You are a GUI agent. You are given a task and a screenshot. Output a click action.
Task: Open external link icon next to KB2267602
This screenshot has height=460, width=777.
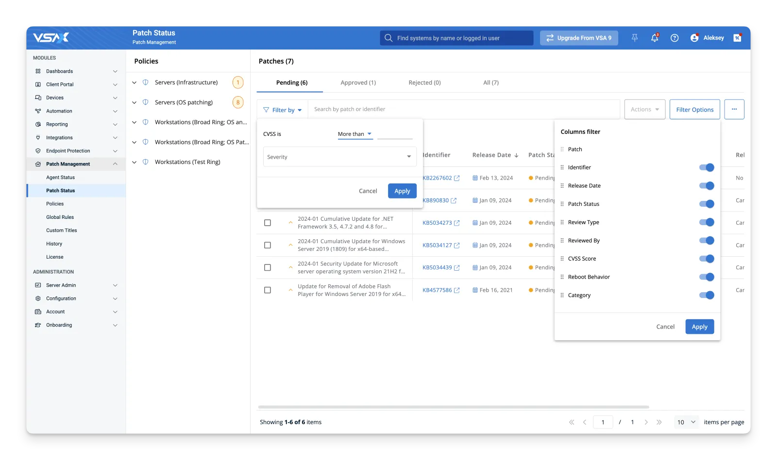pos(456,178)
